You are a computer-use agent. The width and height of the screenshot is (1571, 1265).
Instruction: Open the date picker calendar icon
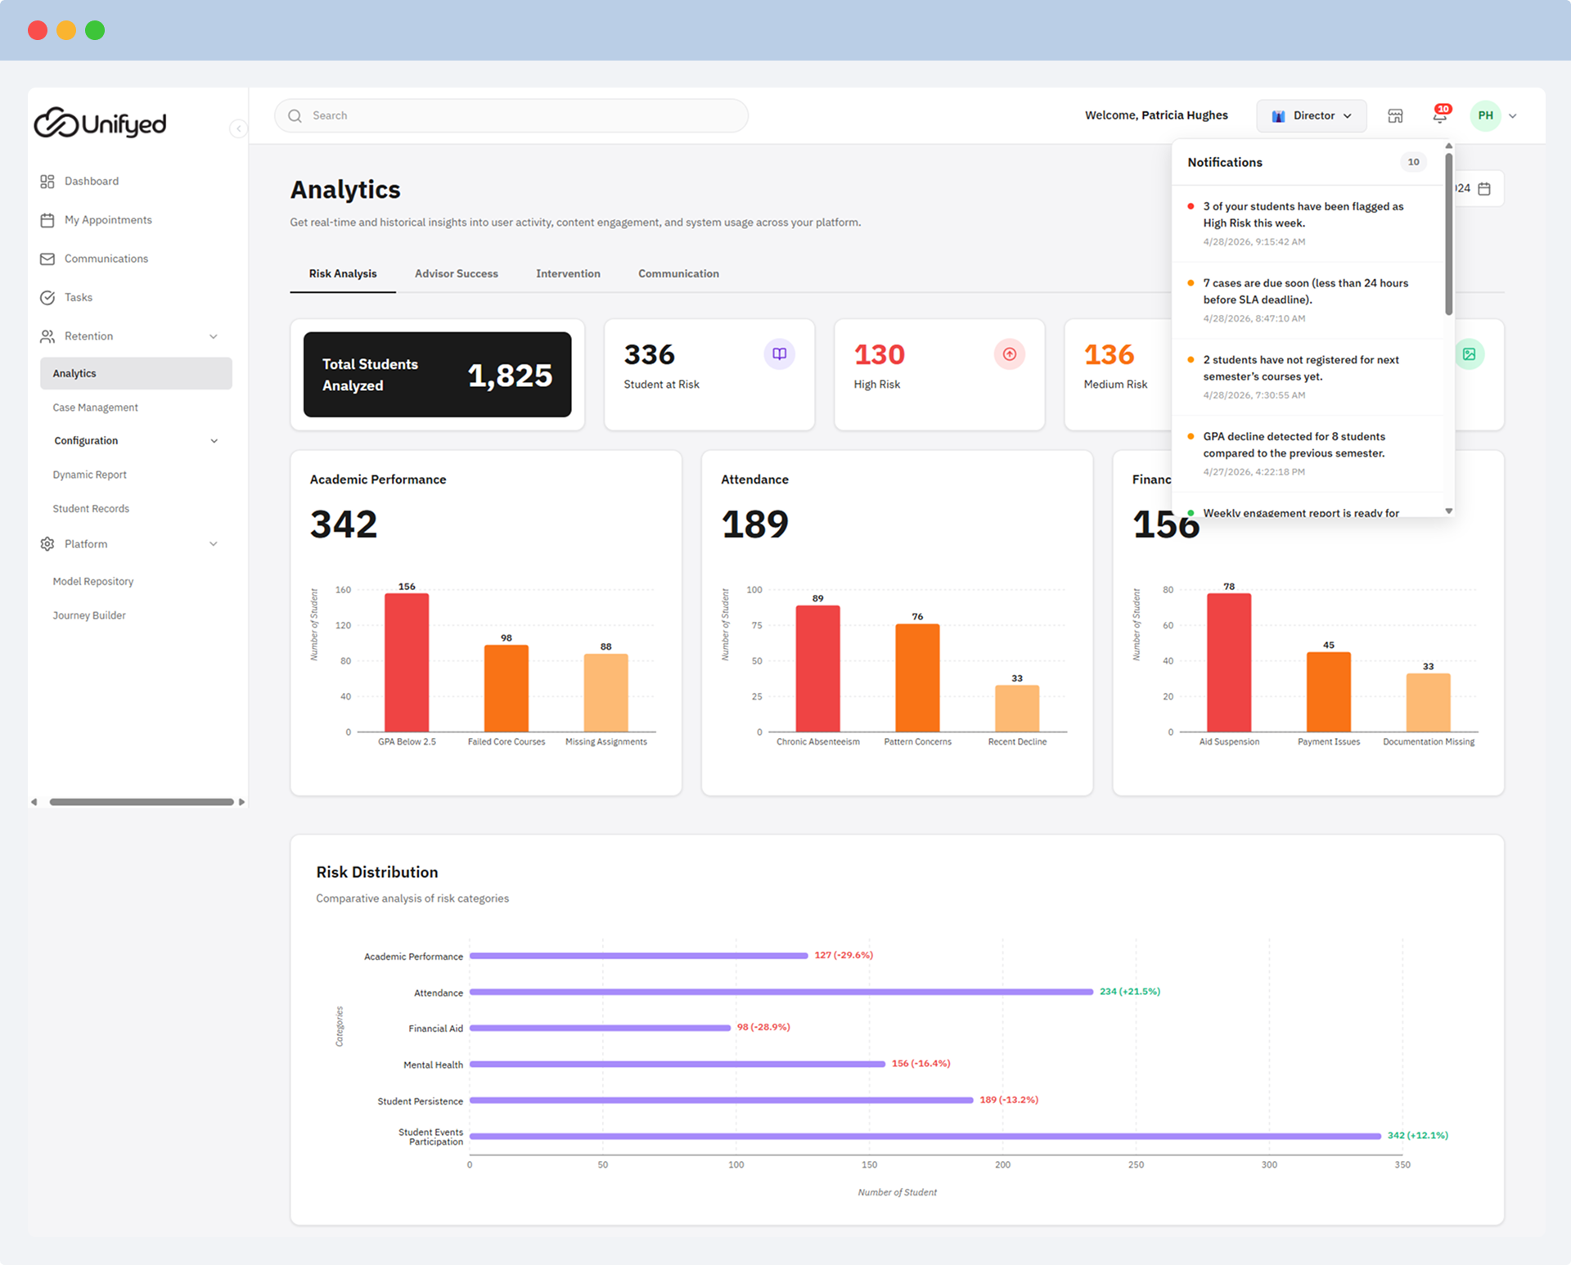pyautogui.click(x=1484, y=189)
